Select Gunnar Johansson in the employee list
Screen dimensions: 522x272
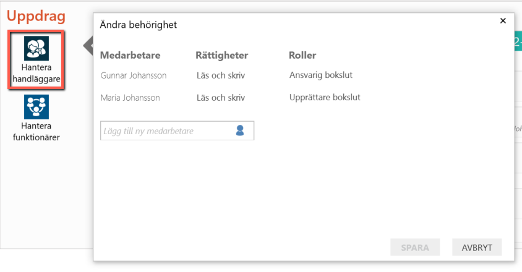134,75
